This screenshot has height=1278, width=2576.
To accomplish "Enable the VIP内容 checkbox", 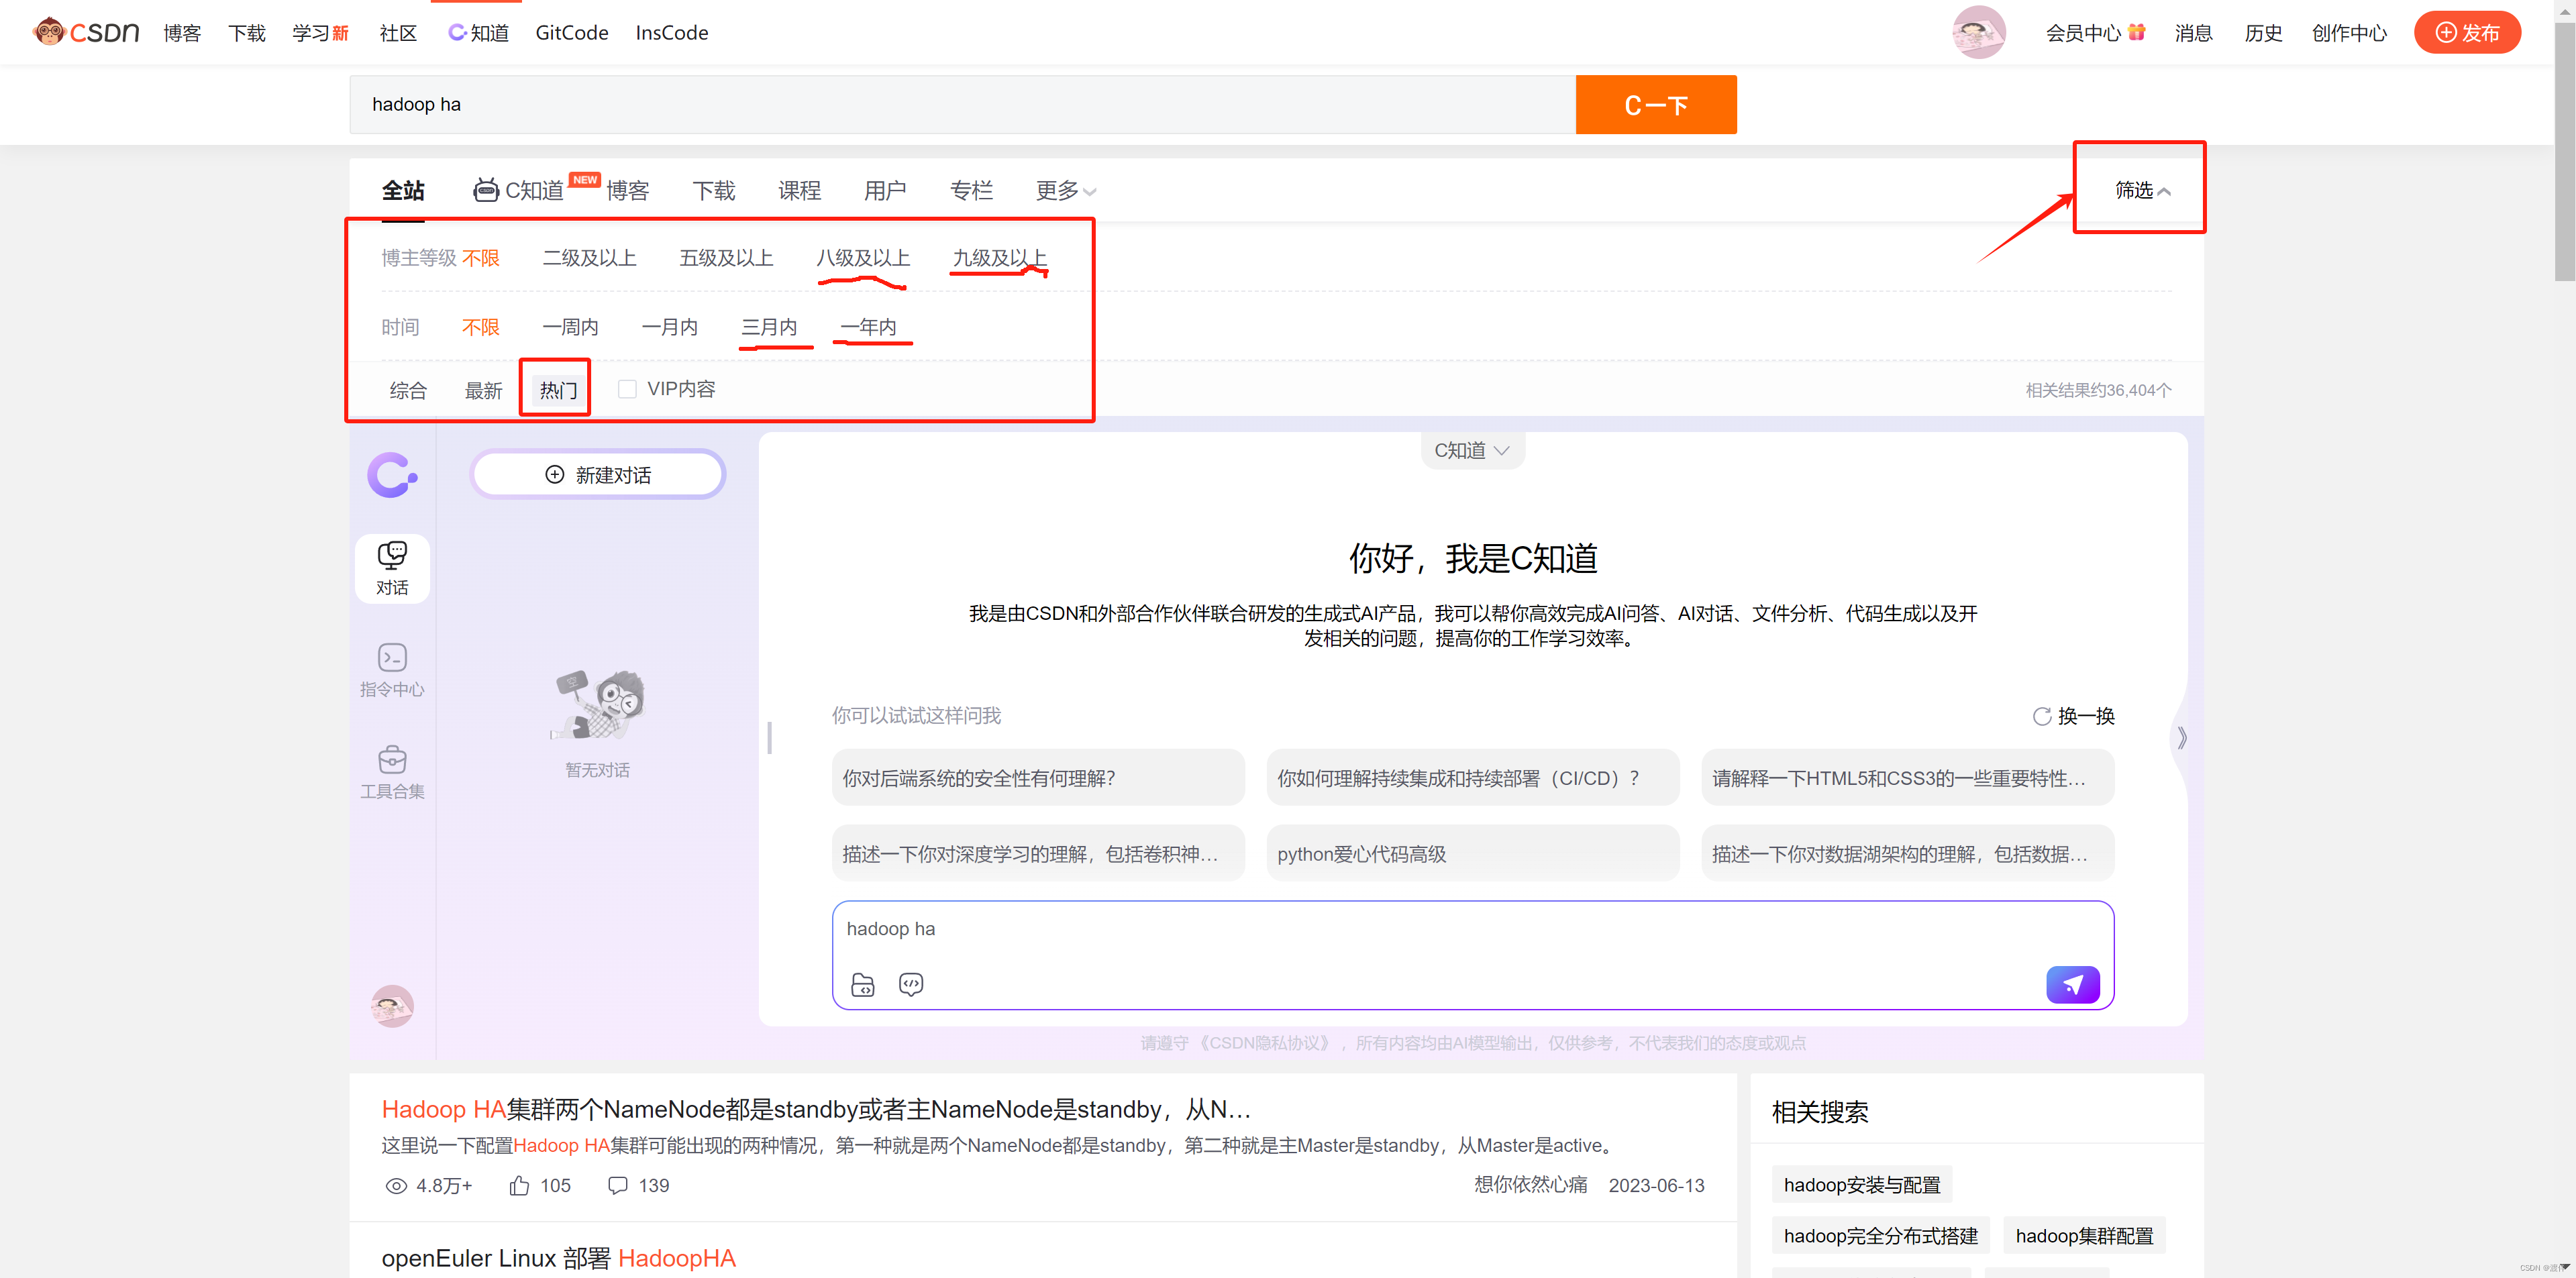I will point(627,389).
